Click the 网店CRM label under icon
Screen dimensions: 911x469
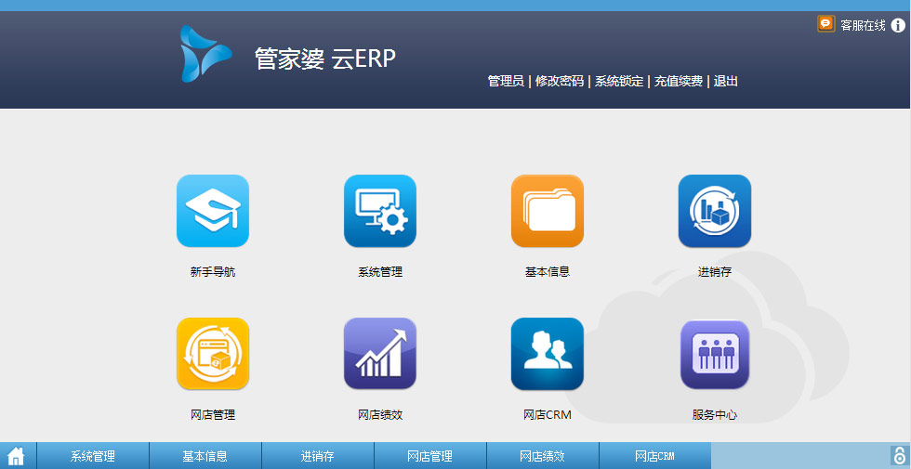pyautogui.click(x=548, y=415)
